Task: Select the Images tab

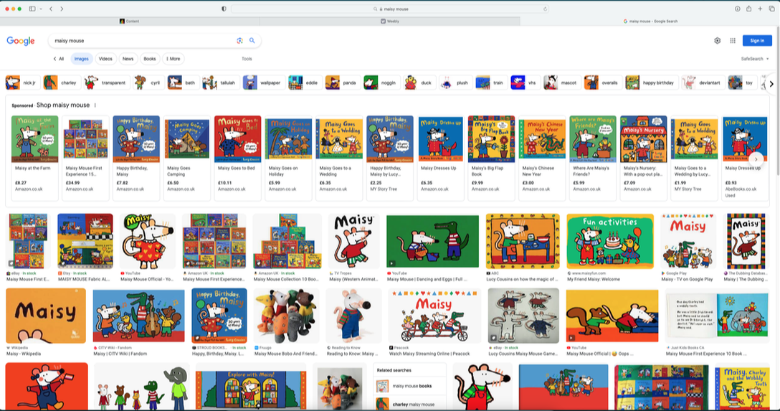Action: click(x=82, y=59)
